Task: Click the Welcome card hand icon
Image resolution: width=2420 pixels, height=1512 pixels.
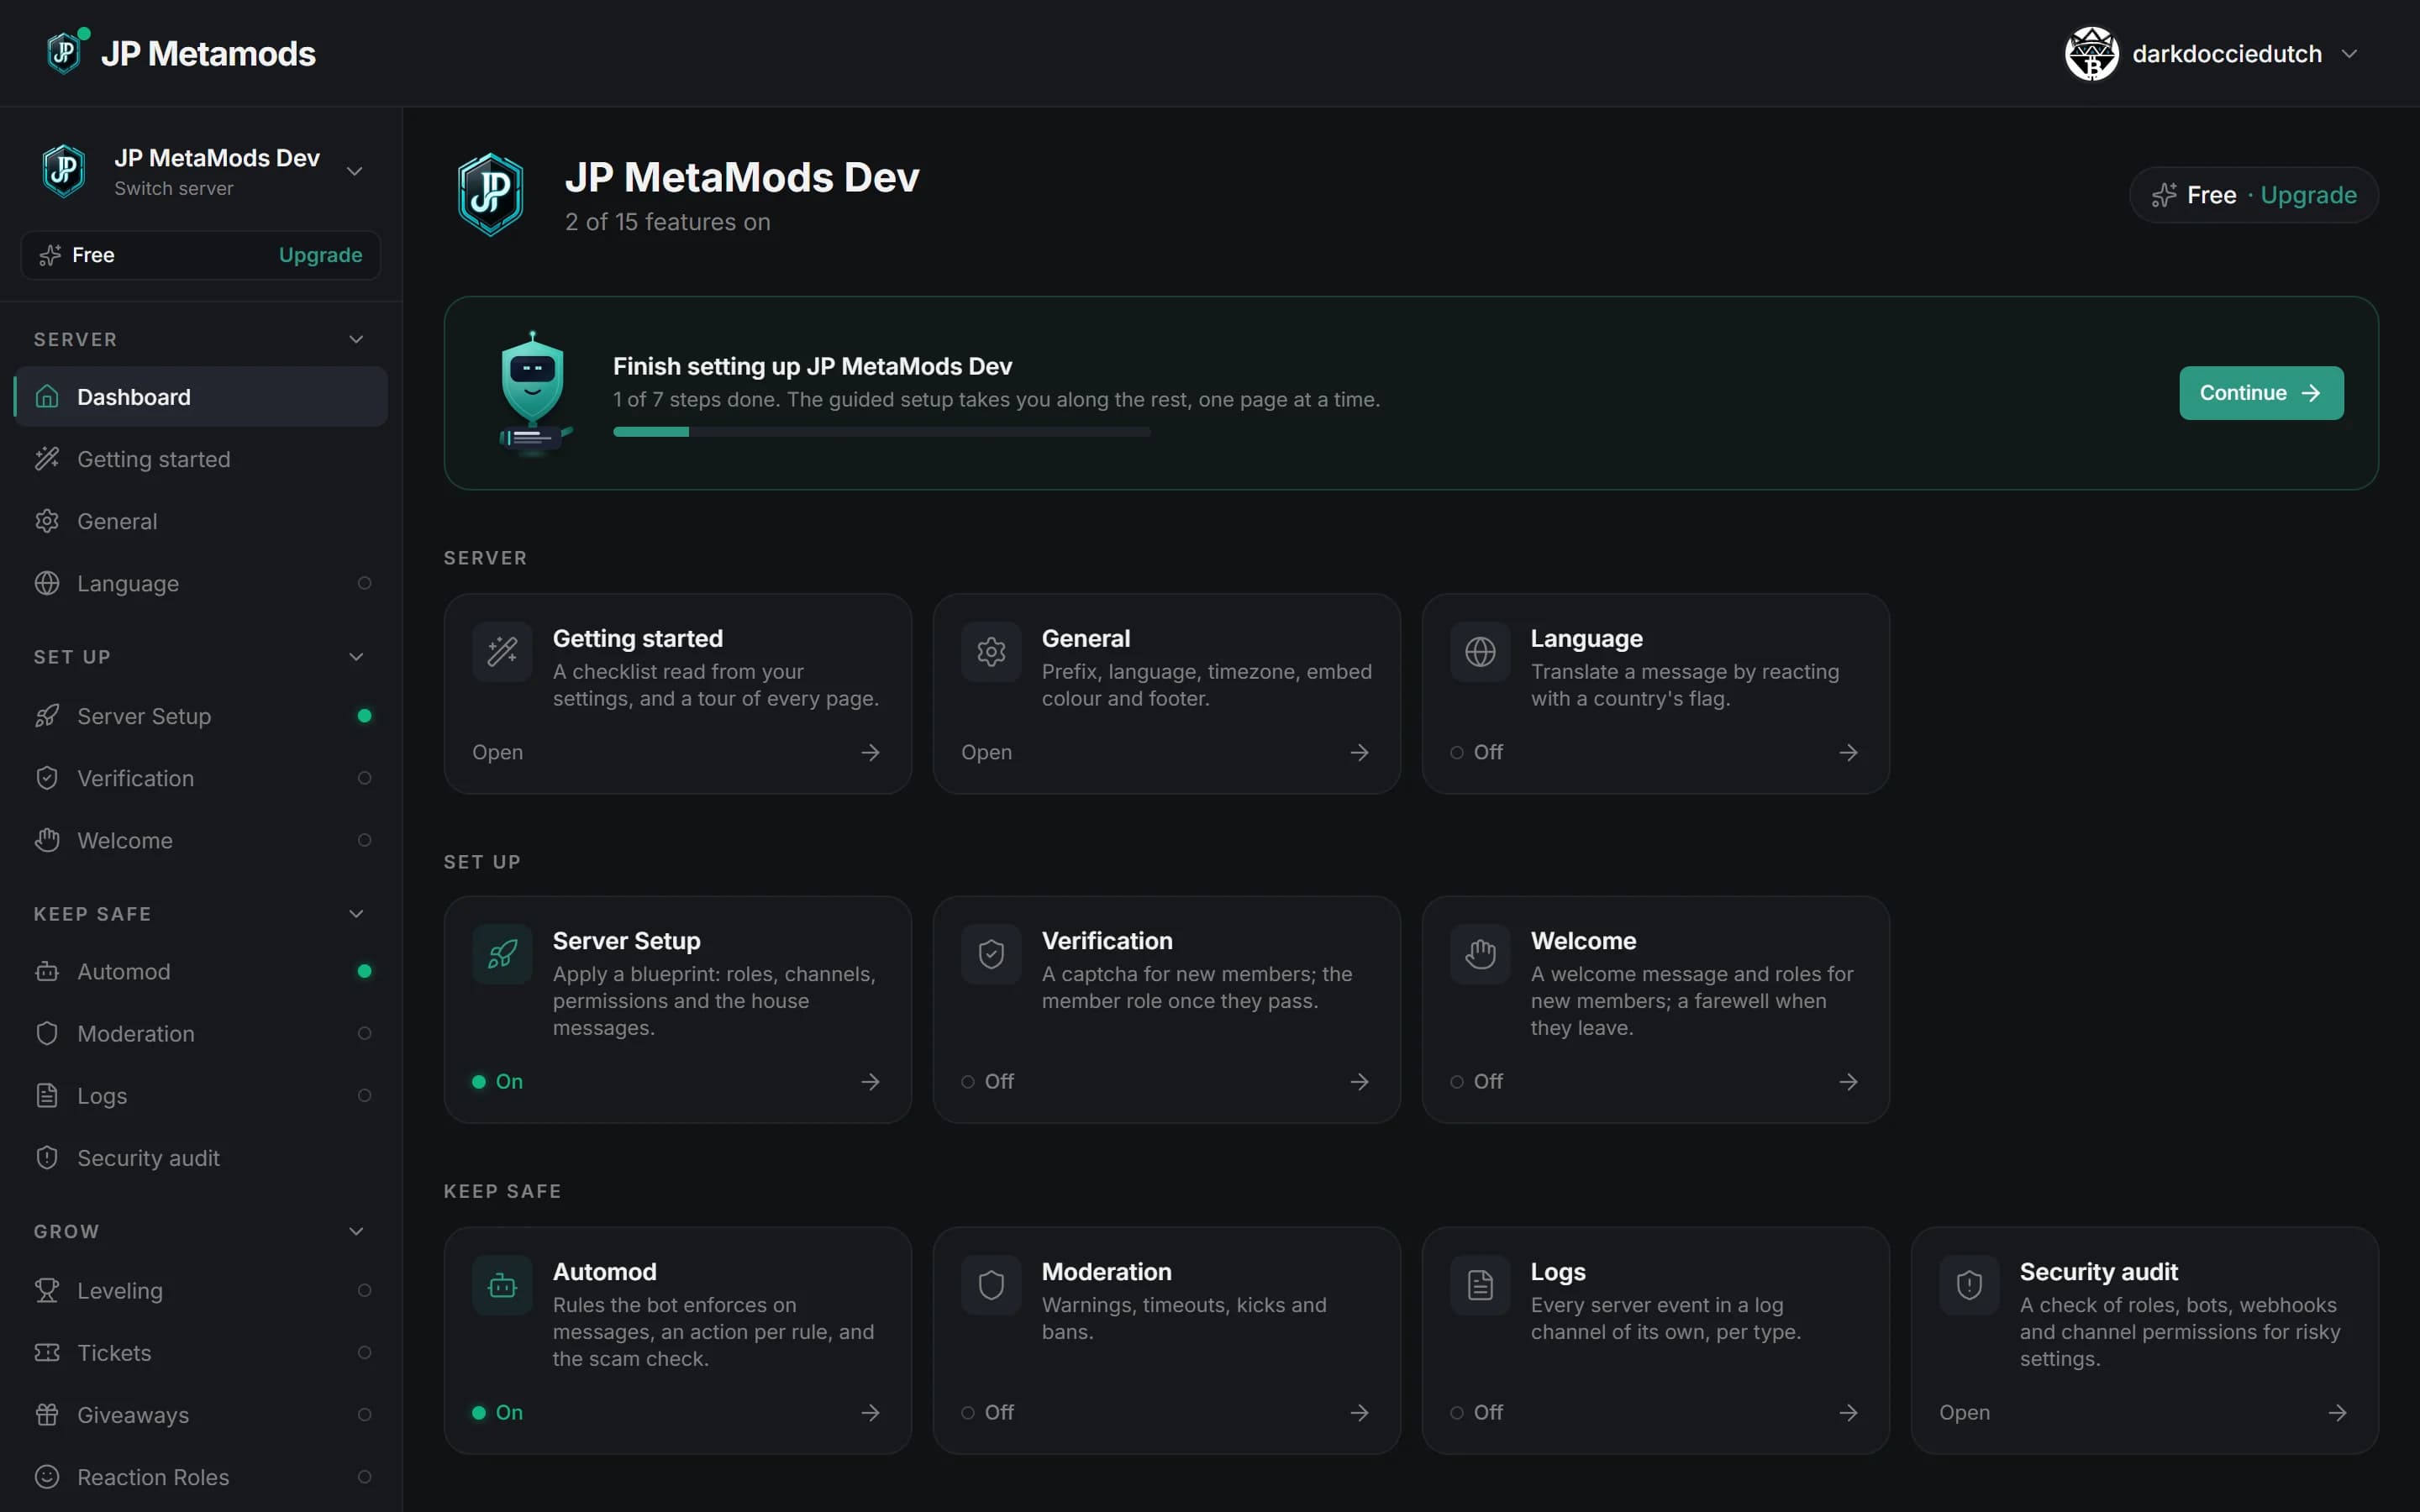Action: pyautogui.click(x=1480, y=954)
